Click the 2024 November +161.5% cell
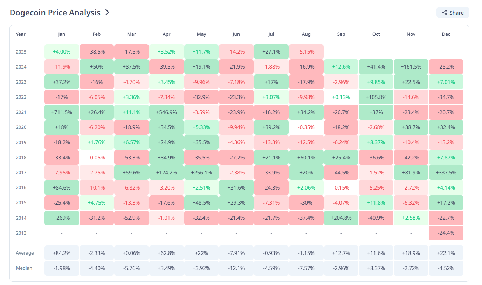This screenshot has height=285, width=482. (411, 67)
